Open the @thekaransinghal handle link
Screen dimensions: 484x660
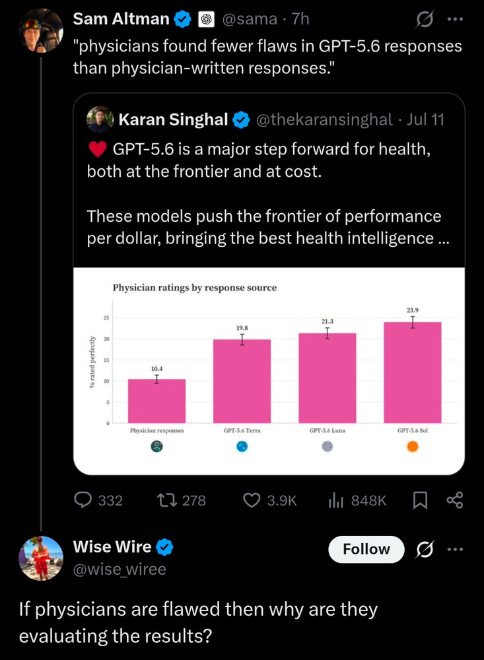324,119
